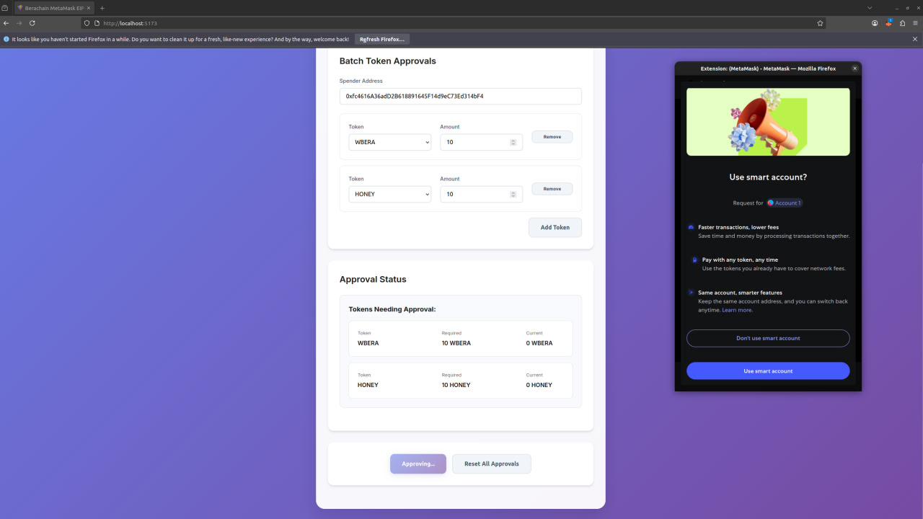The image size is (923, 519).
Task: Click the '10 WBERA' required value
Action: click(x=456, y=343)
